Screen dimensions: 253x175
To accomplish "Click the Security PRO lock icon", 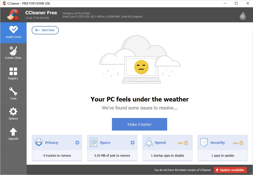I will tap(241, 143).
